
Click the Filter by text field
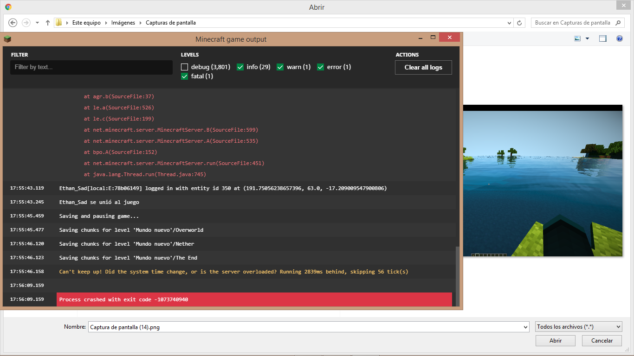point(91,67)
